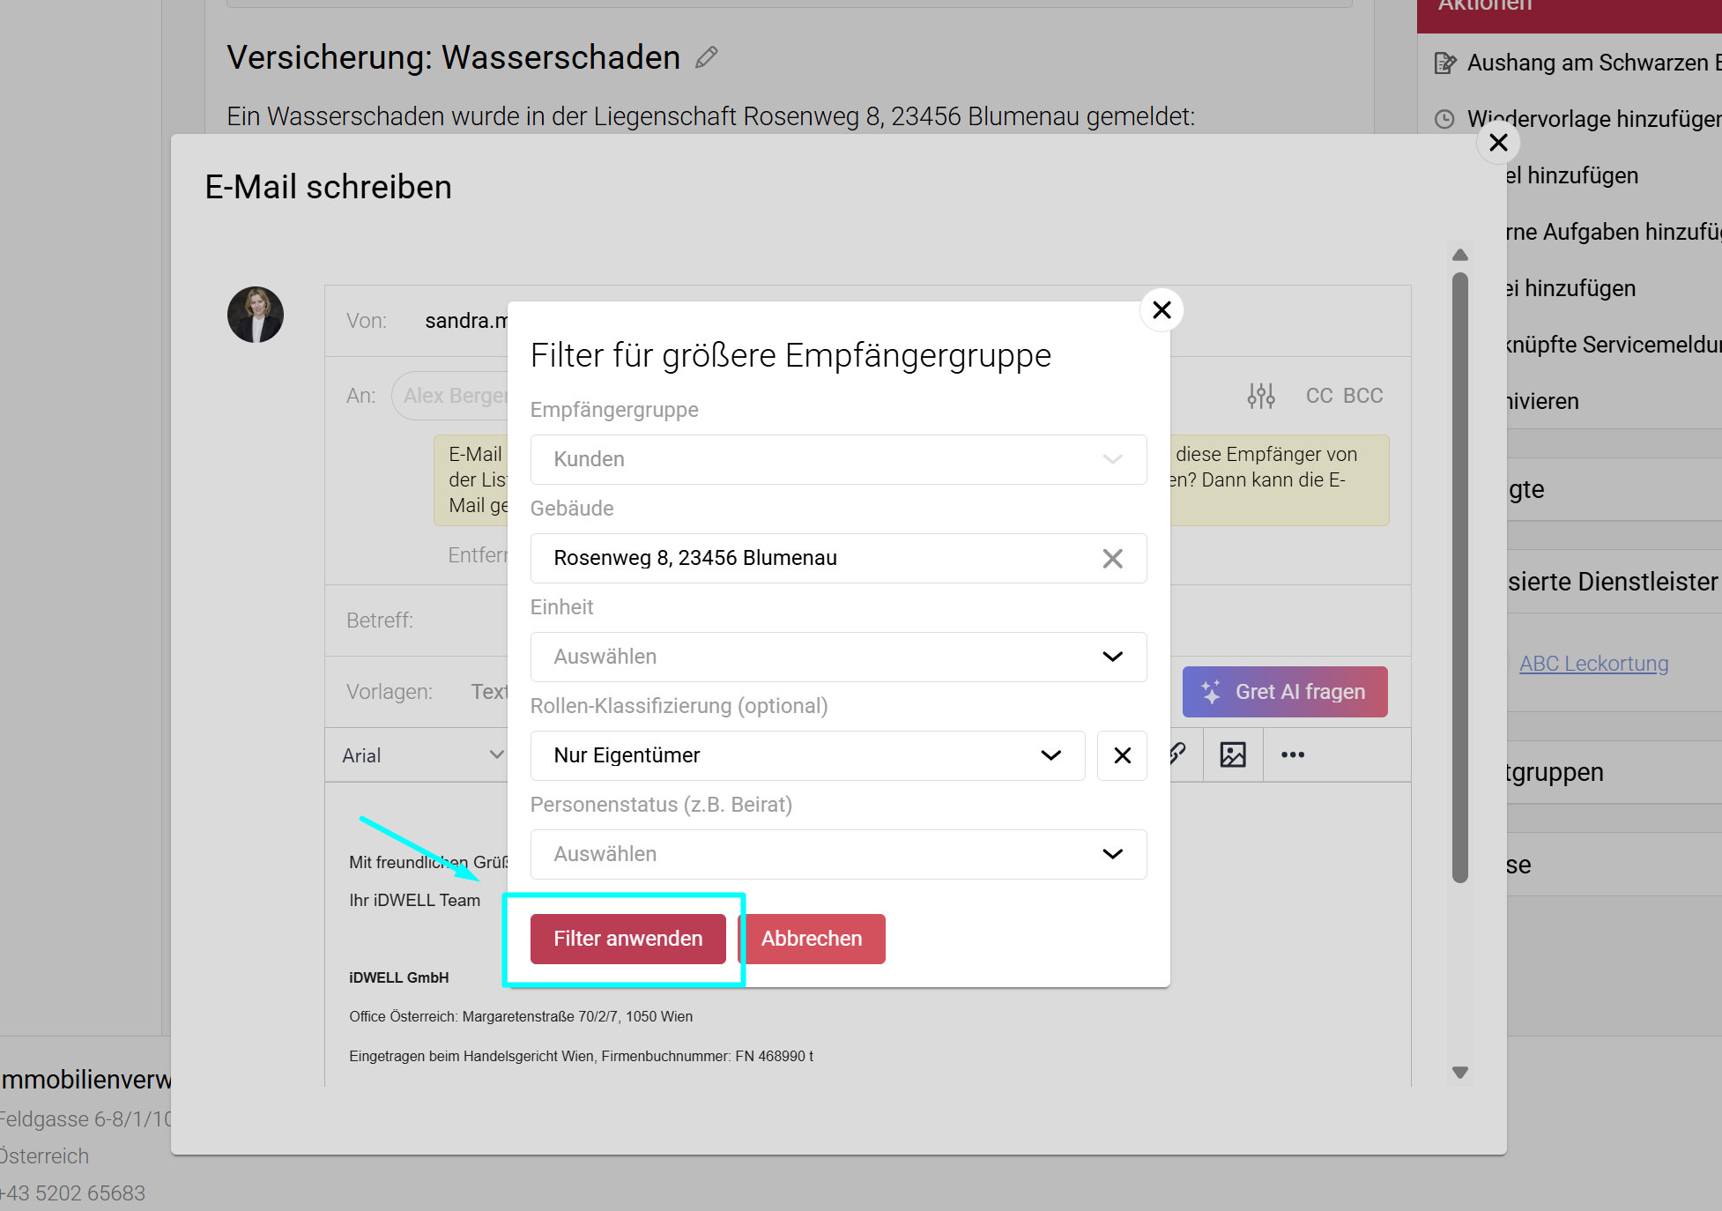Click the email dialog scroll down arrow
The image size is (1722, 1211).
[1460, 1073]
